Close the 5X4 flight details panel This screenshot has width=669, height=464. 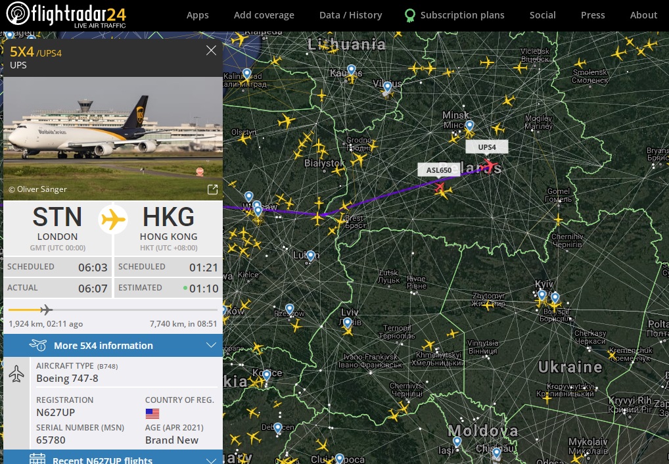(x=211, y=51)
